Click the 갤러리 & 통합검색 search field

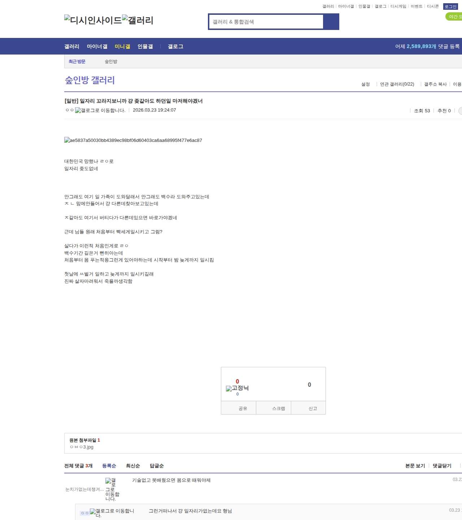pyautogui.click(x=266, y=22)
